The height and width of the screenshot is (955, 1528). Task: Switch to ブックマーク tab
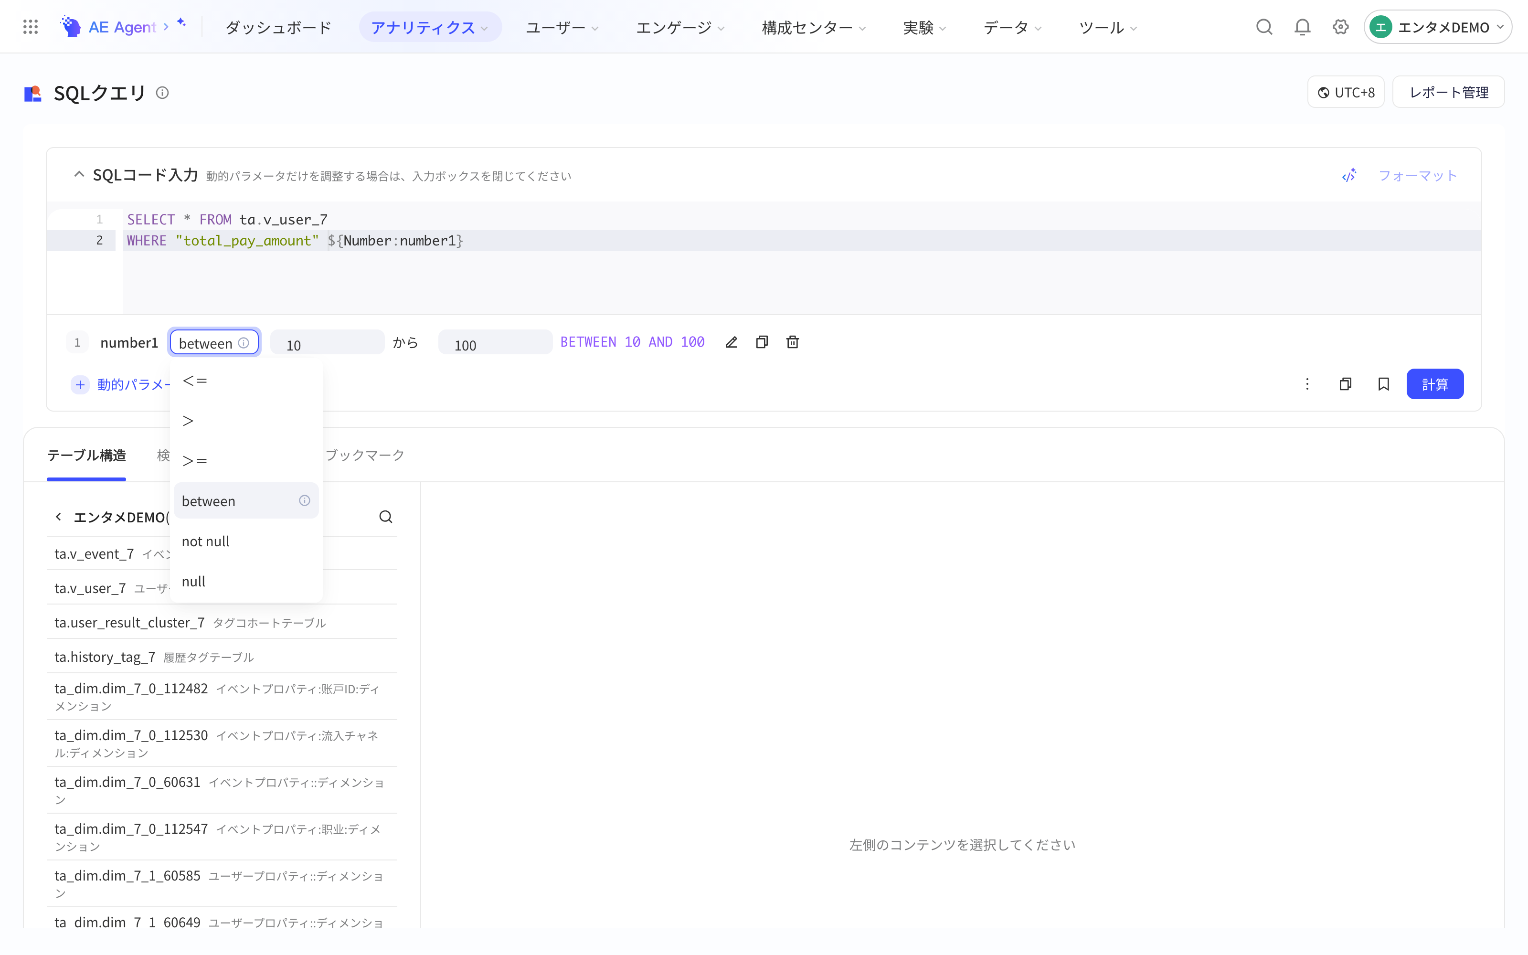tap(365, 455)
